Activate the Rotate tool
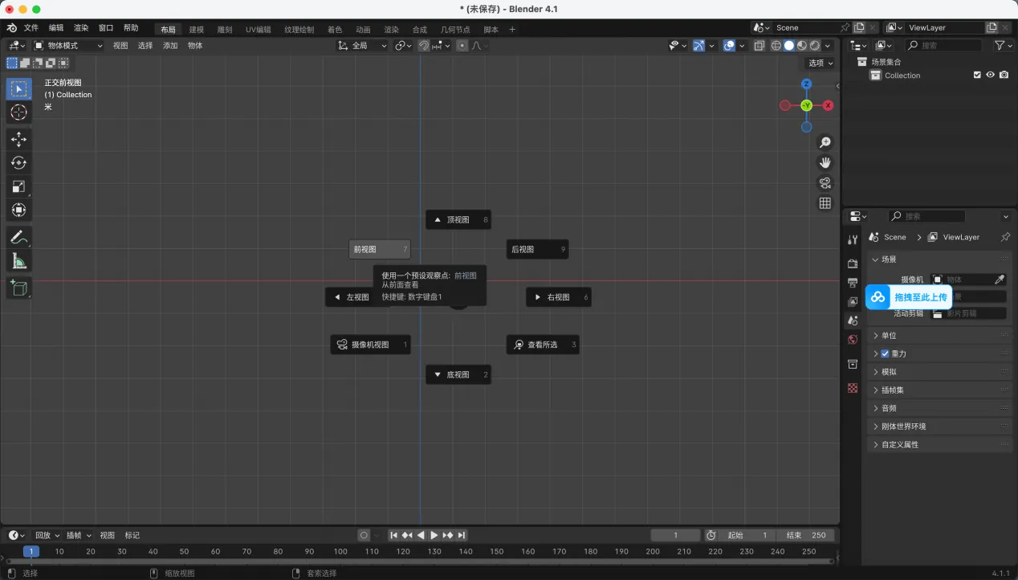Image resolution: width=1018 pixels, height=580 pixels. coord(18,163)
